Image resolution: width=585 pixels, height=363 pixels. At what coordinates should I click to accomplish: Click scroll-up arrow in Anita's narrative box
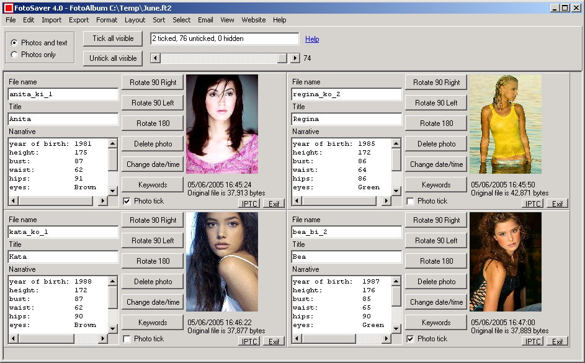(113, 143)
